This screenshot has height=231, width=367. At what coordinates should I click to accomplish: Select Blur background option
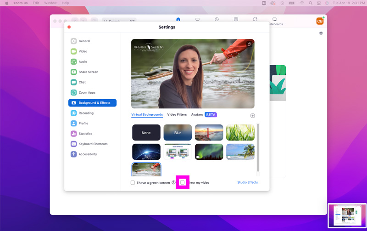(x=178, y=133)
